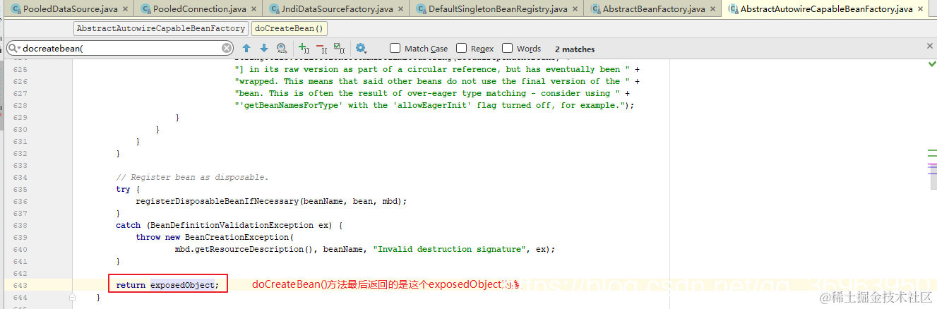Open search history magnifier dropdown

tap(14, 49)
